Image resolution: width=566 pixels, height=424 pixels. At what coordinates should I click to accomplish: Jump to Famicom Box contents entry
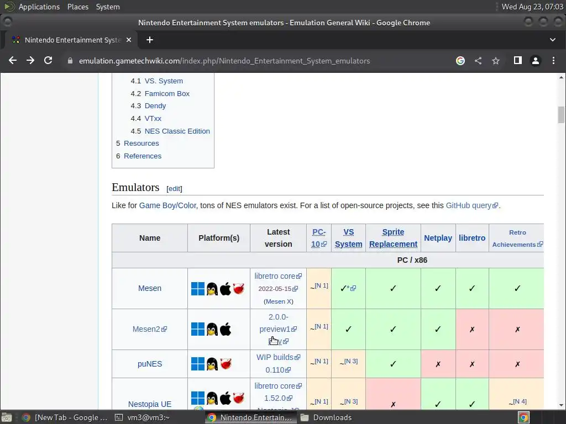[x=167, y=93]
